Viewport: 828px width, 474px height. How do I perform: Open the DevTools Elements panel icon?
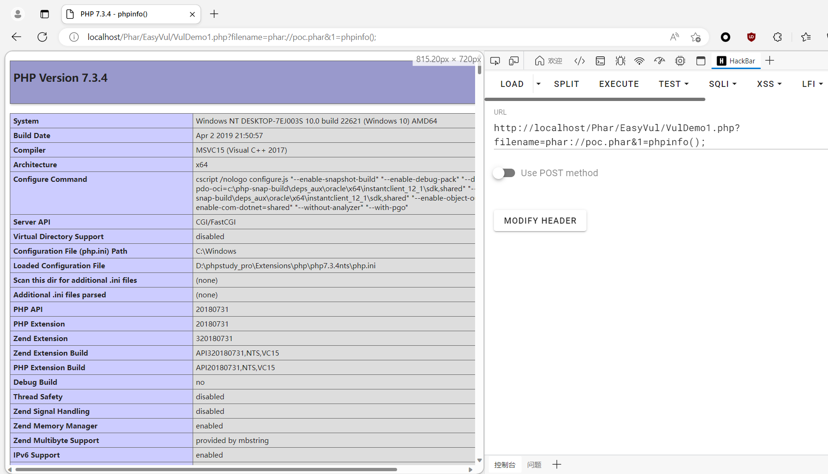[579, 61]
